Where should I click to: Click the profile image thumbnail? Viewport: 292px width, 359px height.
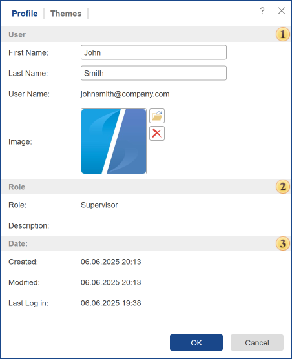pyautogui.click(x=114, y=141)
